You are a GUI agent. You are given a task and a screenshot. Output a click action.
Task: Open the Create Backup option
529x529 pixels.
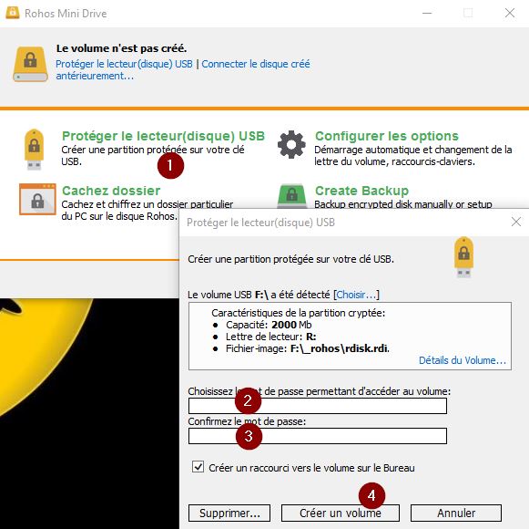[361, 191]
